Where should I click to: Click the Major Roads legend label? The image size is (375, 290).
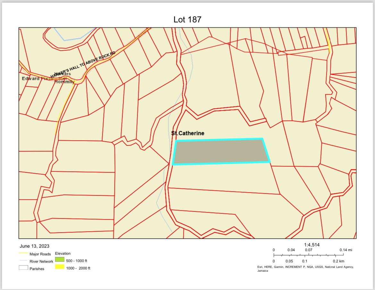(x=40, y=254)
